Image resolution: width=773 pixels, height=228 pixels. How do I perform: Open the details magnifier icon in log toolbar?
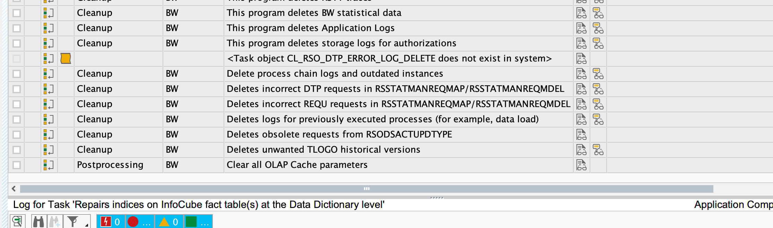coord(17,221)
